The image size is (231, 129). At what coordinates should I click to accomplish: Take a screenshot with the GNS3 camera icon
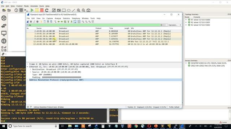[88, 10]
